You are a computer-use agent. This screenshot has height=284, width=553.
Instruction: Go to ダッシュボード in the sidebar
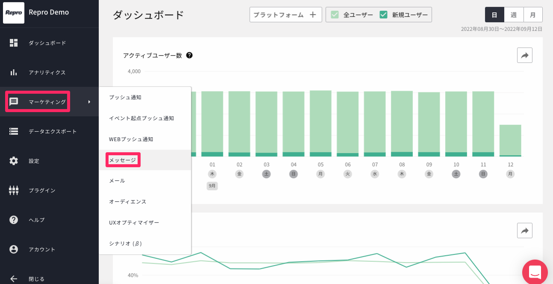click(47, 43)
